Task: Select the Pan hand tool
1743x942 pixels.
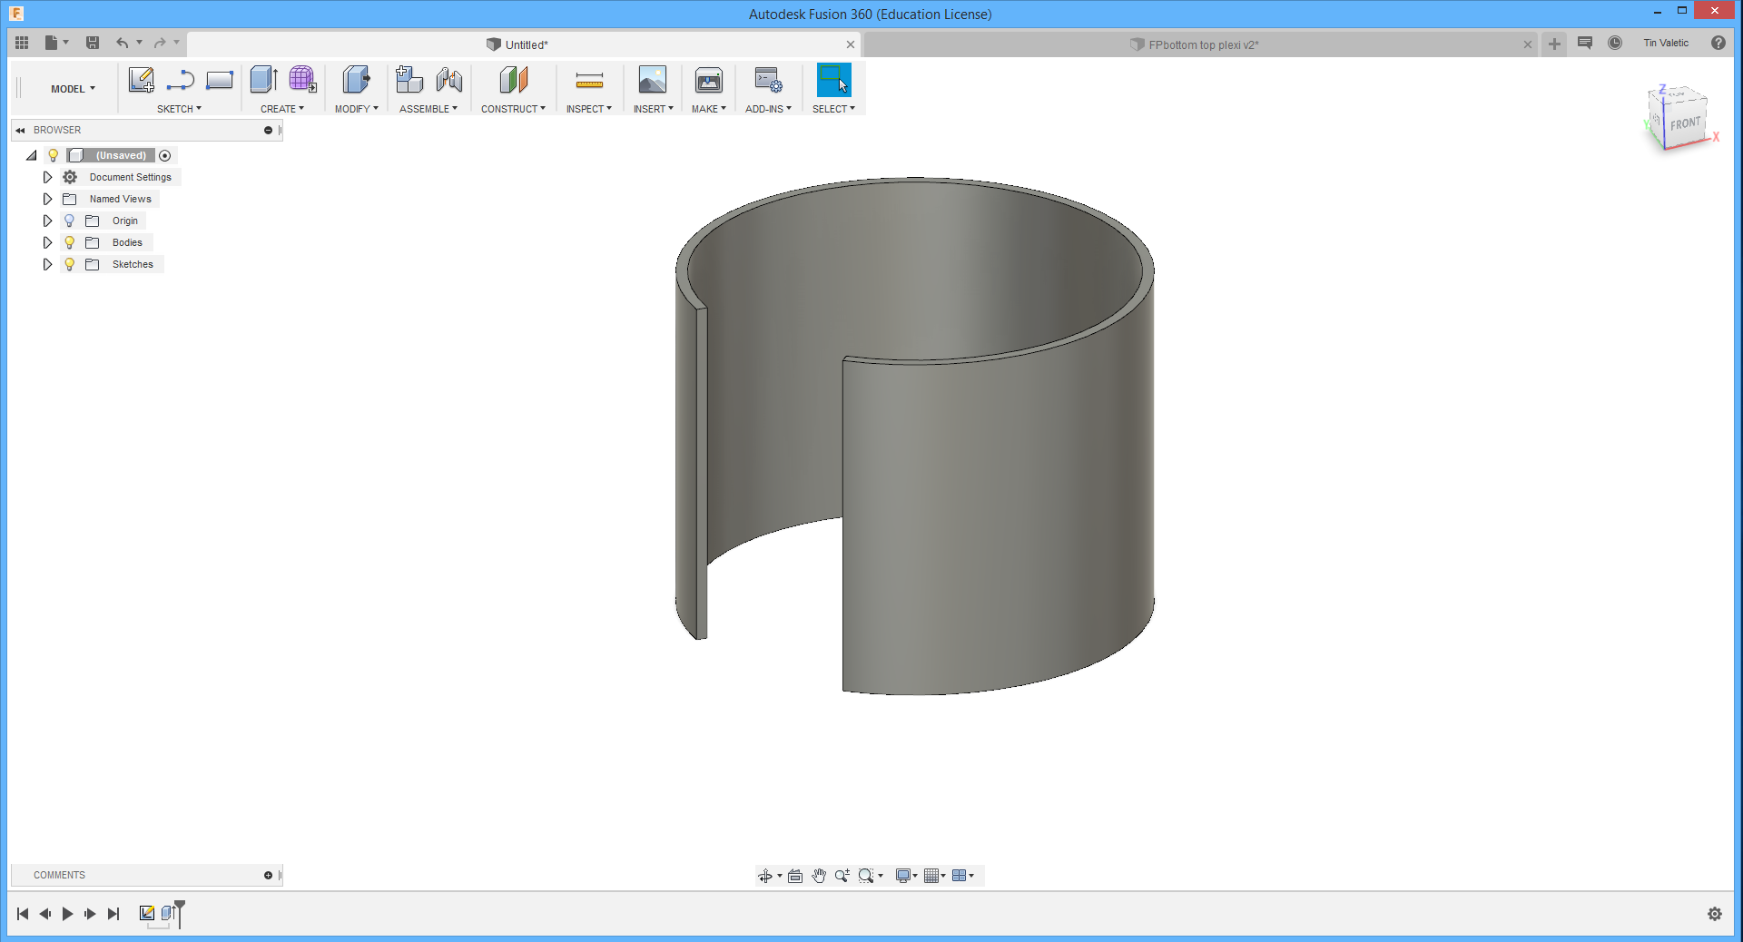Action: click(819, 876)
